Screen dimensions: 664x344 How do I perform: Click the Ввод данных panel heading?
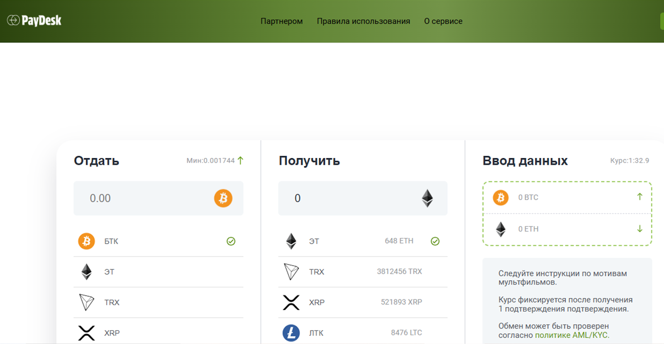coord(525,161)
